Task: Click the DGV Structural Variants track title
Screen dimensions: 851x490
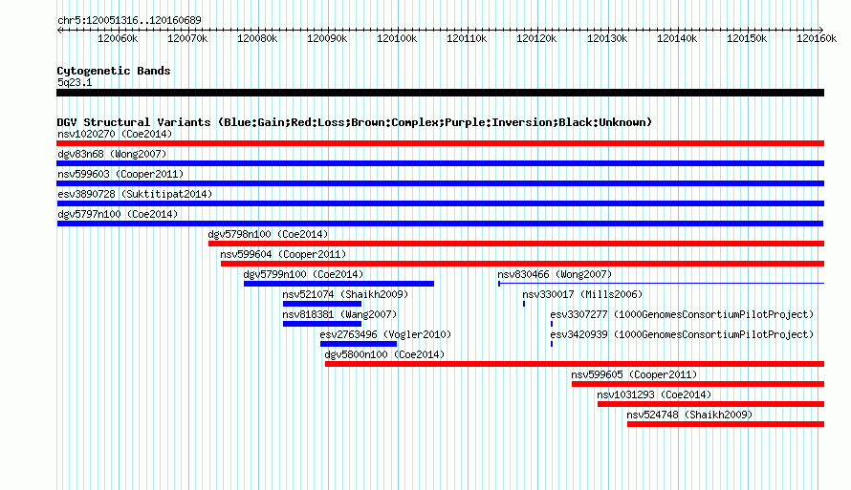Action: (x=355, y=122)
